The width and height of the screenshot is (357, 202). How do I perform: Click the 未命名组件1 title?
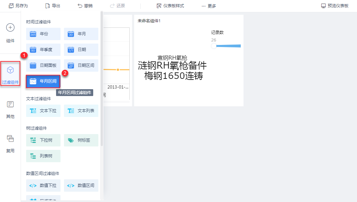coord(149,21)
